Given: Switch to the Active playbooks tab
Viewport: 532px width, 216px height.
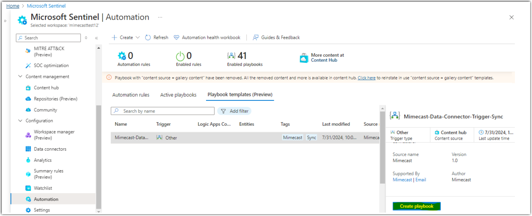Looking at the screenshot, I should pos(178,95).
